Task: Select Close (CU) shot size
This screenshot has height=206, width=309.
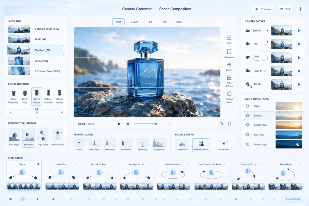Action: pyautogui.click(x=36, y=61)
